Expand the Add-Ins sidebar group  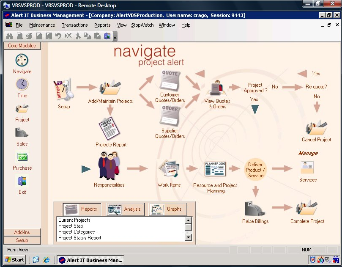(x=22, y=232)
